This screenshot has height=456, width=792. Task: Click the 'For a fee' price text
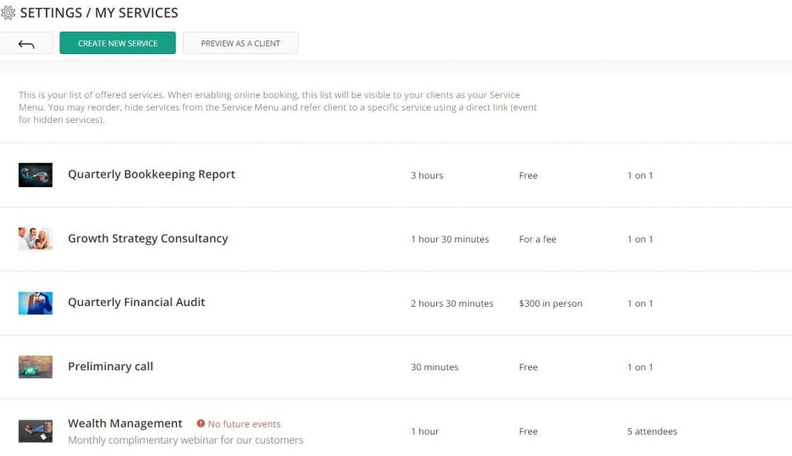(x=538, y=240)
